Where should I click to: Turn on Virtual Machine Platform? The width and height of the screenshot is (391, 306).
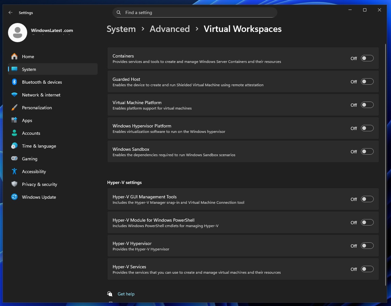pyautogui.click(x=367, y=105)
